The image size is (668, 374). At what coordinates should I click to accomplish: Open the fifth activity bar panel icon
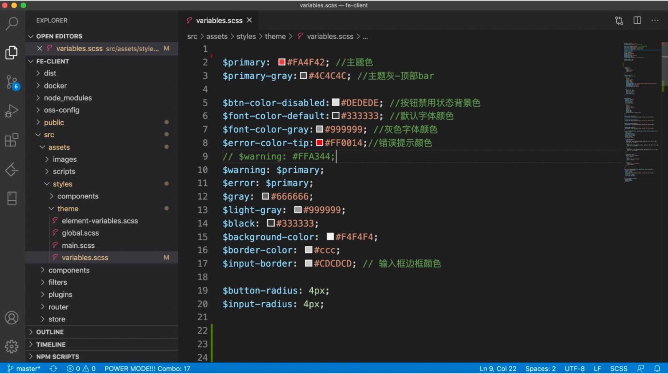click(12, 198)
